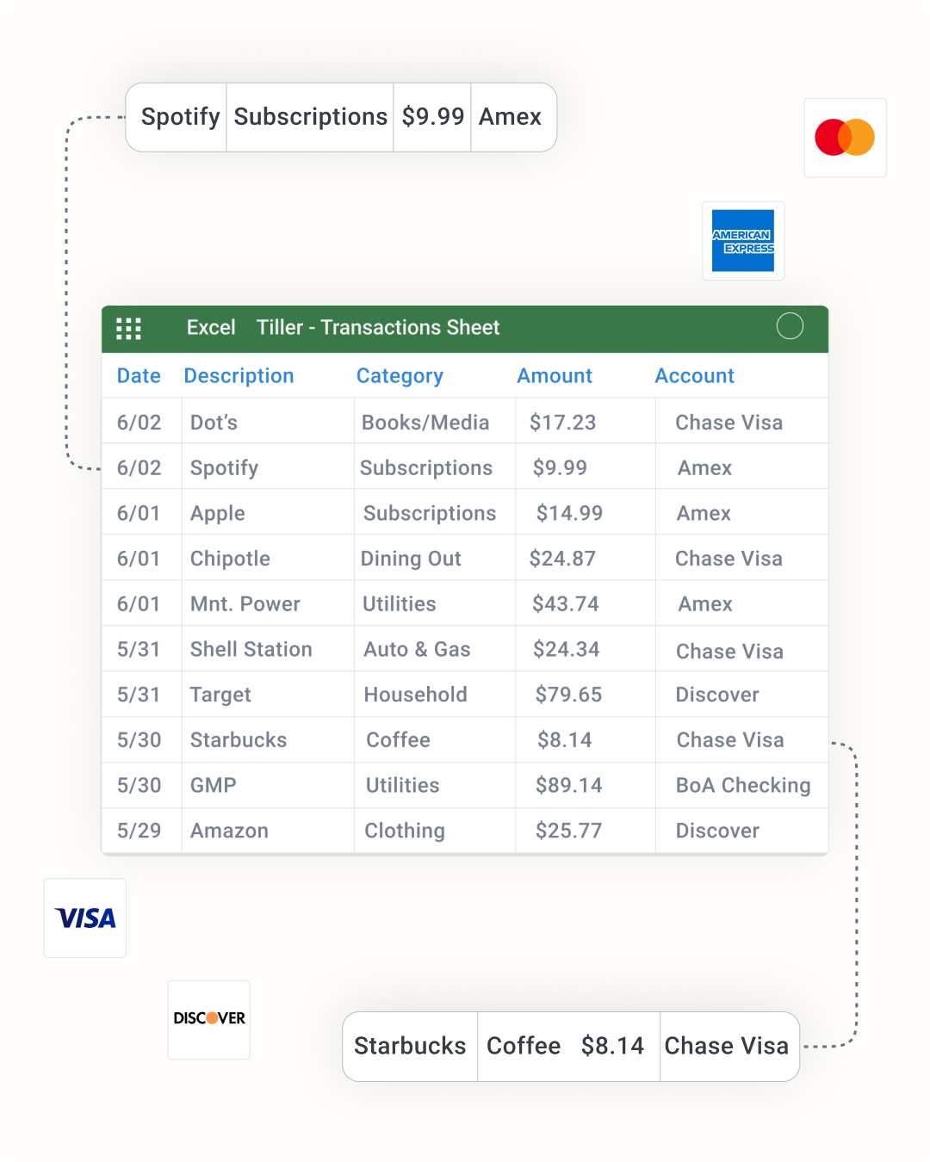Open the app launcher grid icon
The width and height of the screenshot is (930, 1162).
coord(128,328)
